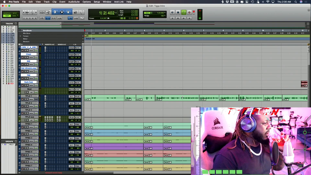Expand the Tempo ruler
Image resolution: width=311 pixels, height=175 pixels.
coord(20,36)
